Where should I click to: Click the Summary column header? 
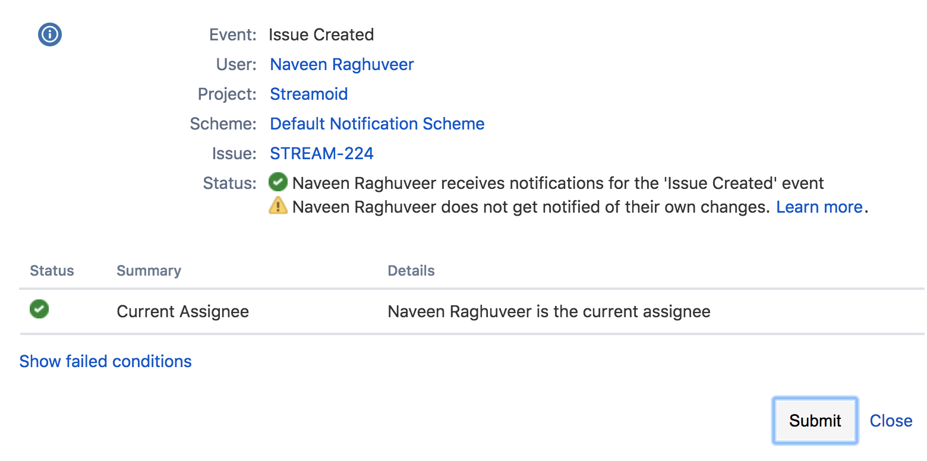click(x=149, y=271)
